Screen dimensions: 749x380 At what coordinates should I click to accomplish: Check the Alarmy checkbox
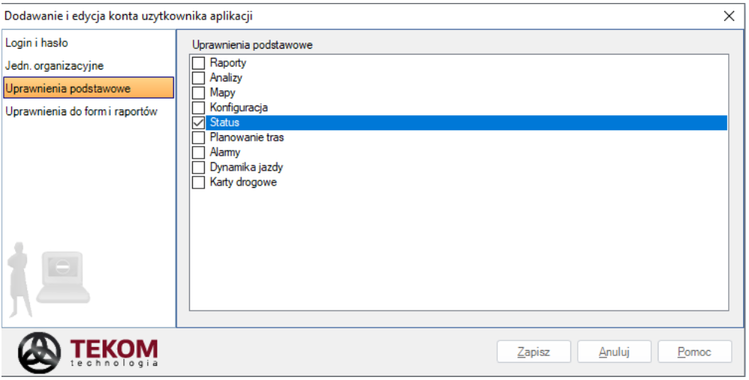point(198,152)
